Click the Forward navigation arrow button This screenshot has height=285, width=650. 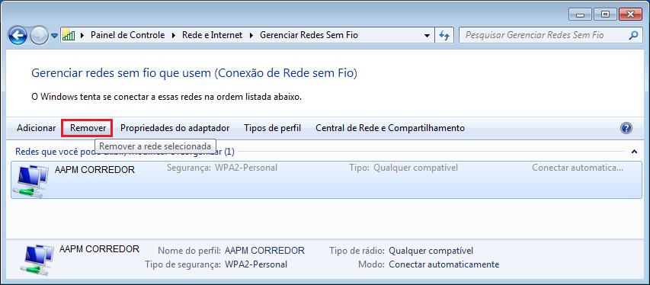pos(40,36)
